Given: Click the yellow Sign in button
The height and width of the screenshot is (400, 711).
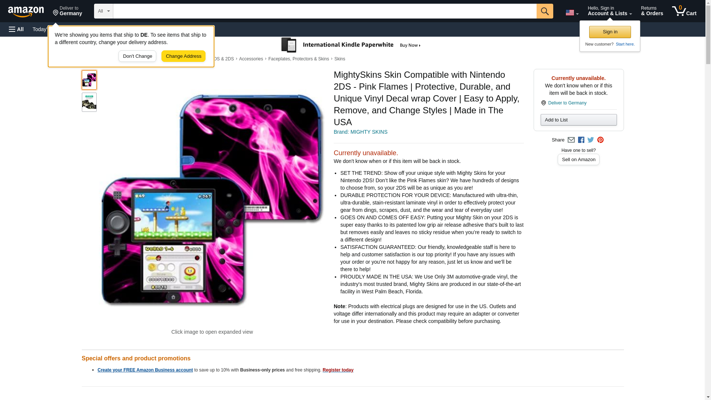Looking at the screenshot, I should (x=610, y=32).
